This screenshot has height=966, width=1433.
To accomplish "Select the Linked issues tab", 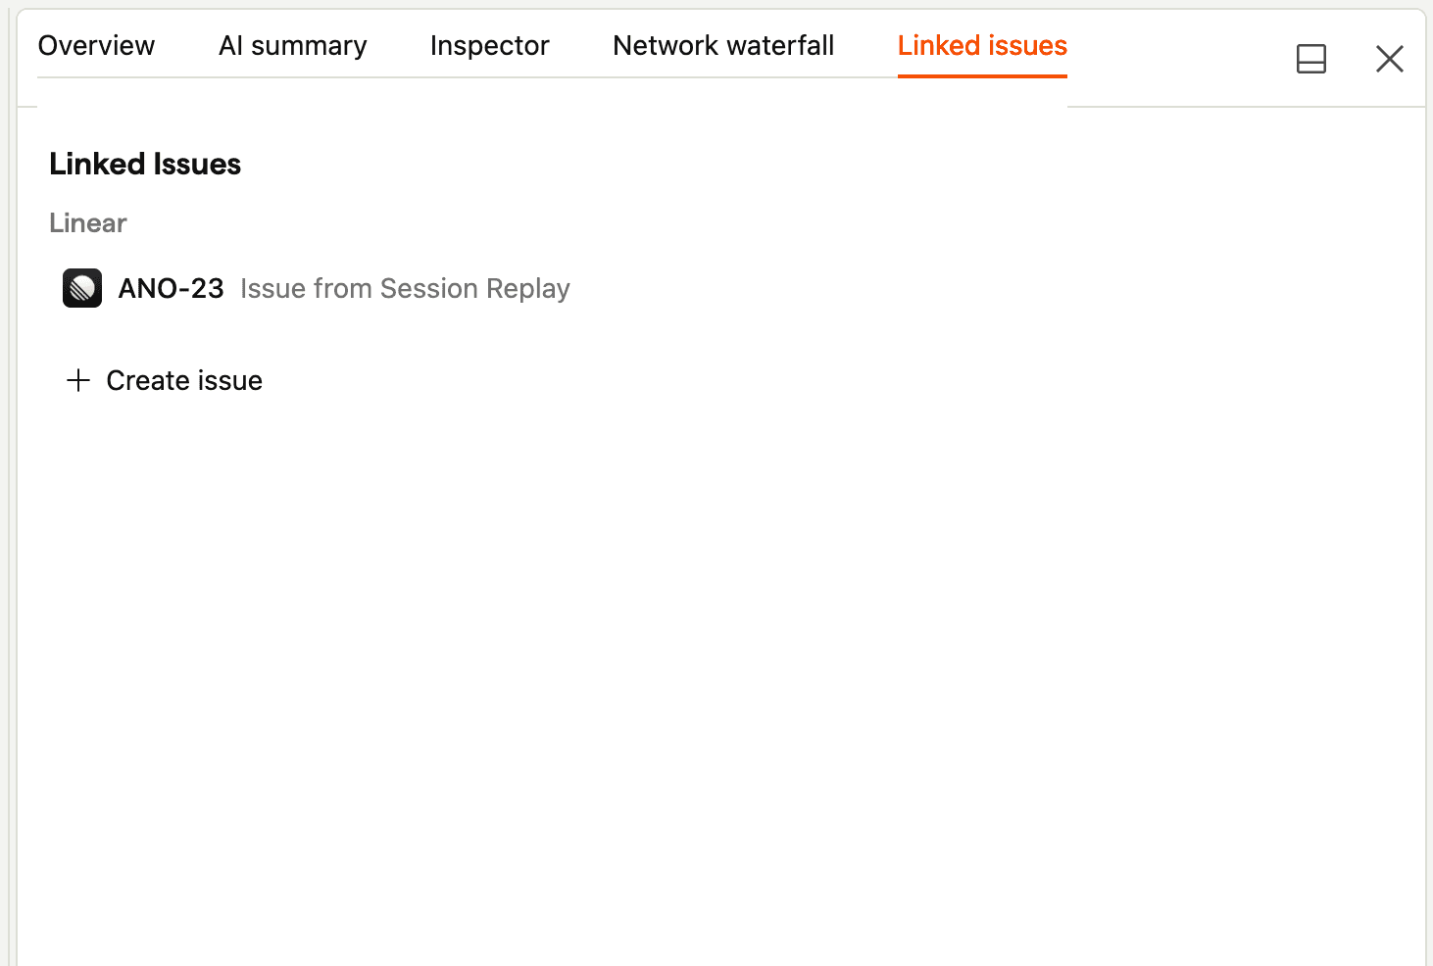I will (982, 45).
